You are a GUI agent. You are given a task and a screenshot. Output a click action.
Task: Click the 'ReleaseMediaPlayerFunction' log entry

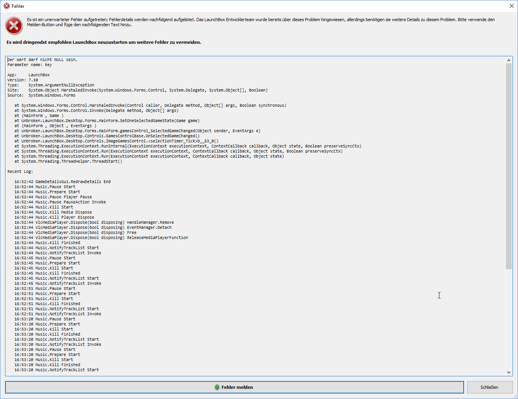coord(101,238)
